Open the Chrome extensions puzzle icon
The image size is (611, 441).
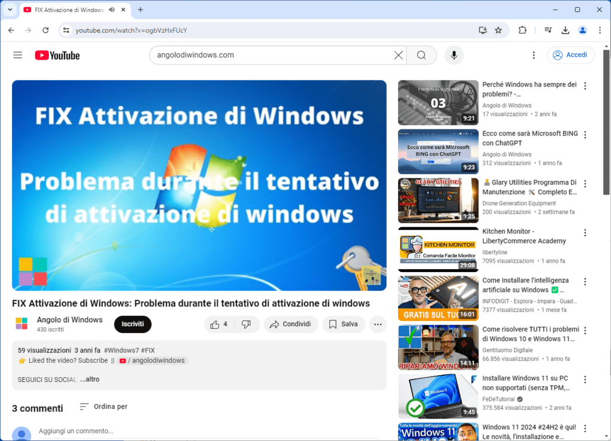522,30
